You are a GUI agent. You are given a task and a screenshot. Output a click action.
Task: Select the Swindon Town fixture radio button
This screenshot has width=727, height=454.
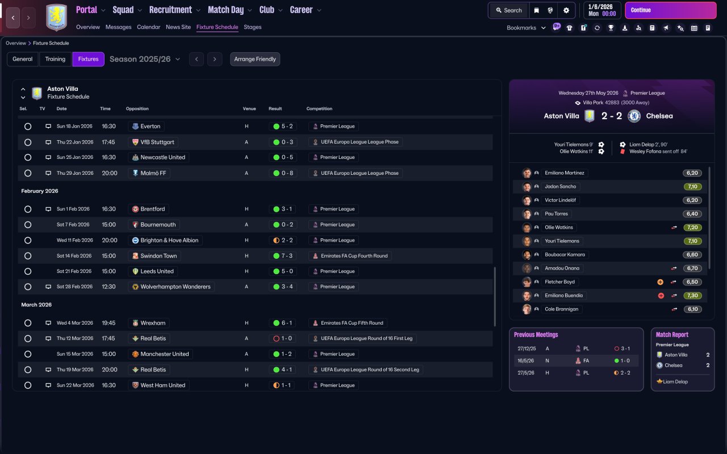coord(28,256)
